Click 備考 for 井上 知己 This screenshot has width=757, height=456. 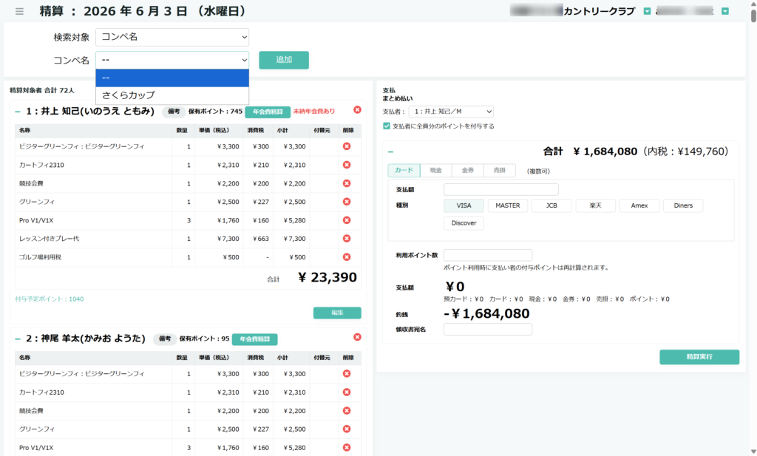(174, 112)
